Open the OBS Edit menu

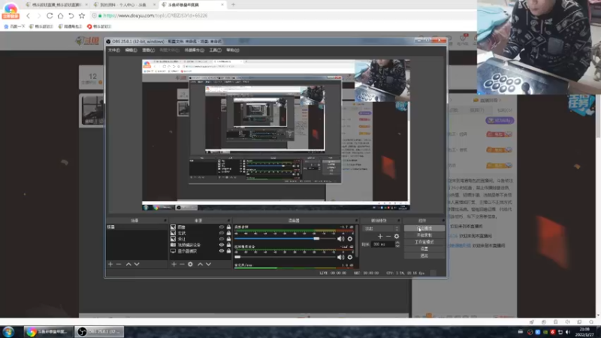click(x=131, y=50)
